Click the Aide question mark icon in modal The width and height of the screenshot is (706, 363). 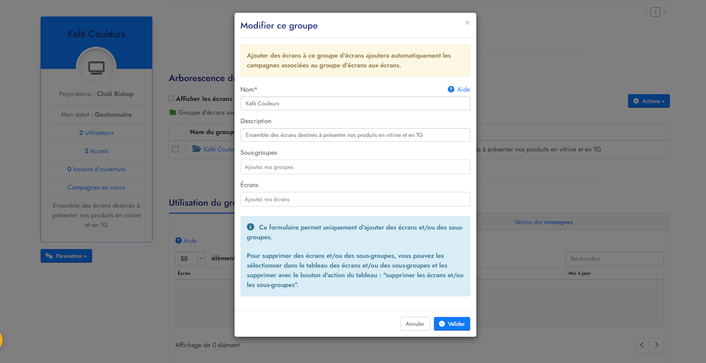point(451,89)
